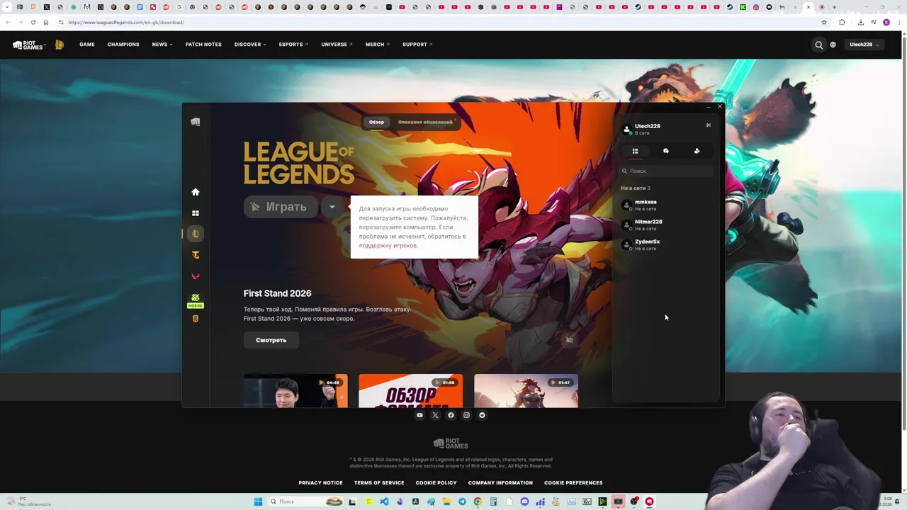Click the League of Legends L logo

click(x=60, y=45)
